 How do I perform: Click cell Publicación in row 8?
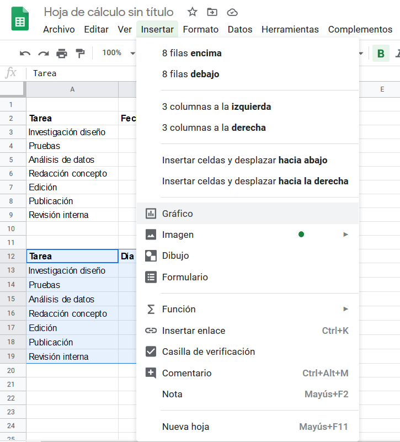[72, 201]
